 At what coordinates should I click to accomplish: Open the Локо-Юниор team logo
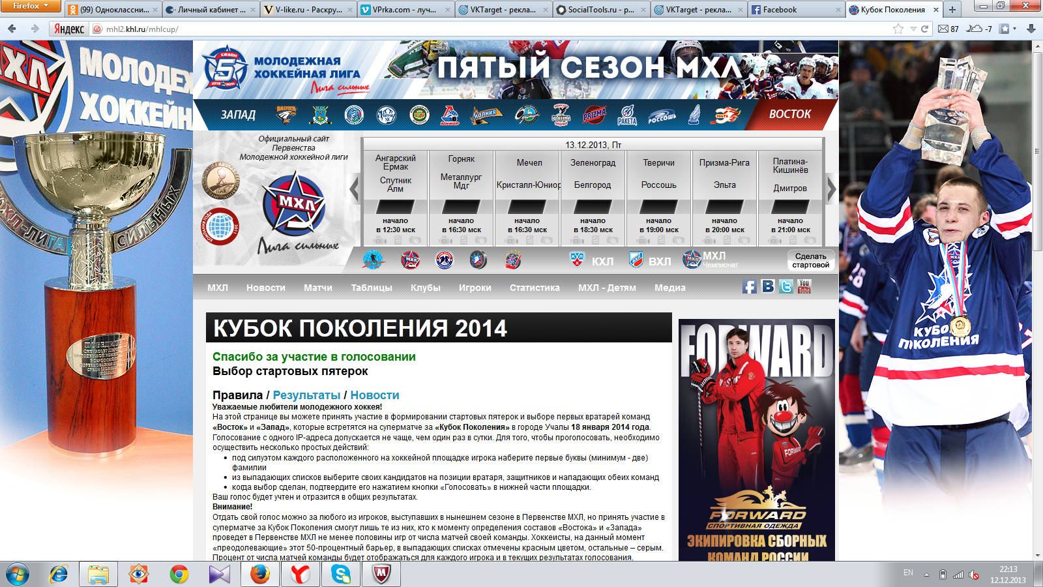click(x=450, y=115)
